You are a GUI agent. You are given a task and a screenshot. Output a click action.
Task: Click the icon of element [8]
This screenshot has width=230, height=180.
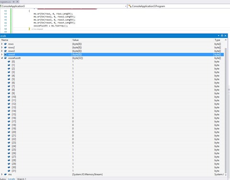click(9, 90)
